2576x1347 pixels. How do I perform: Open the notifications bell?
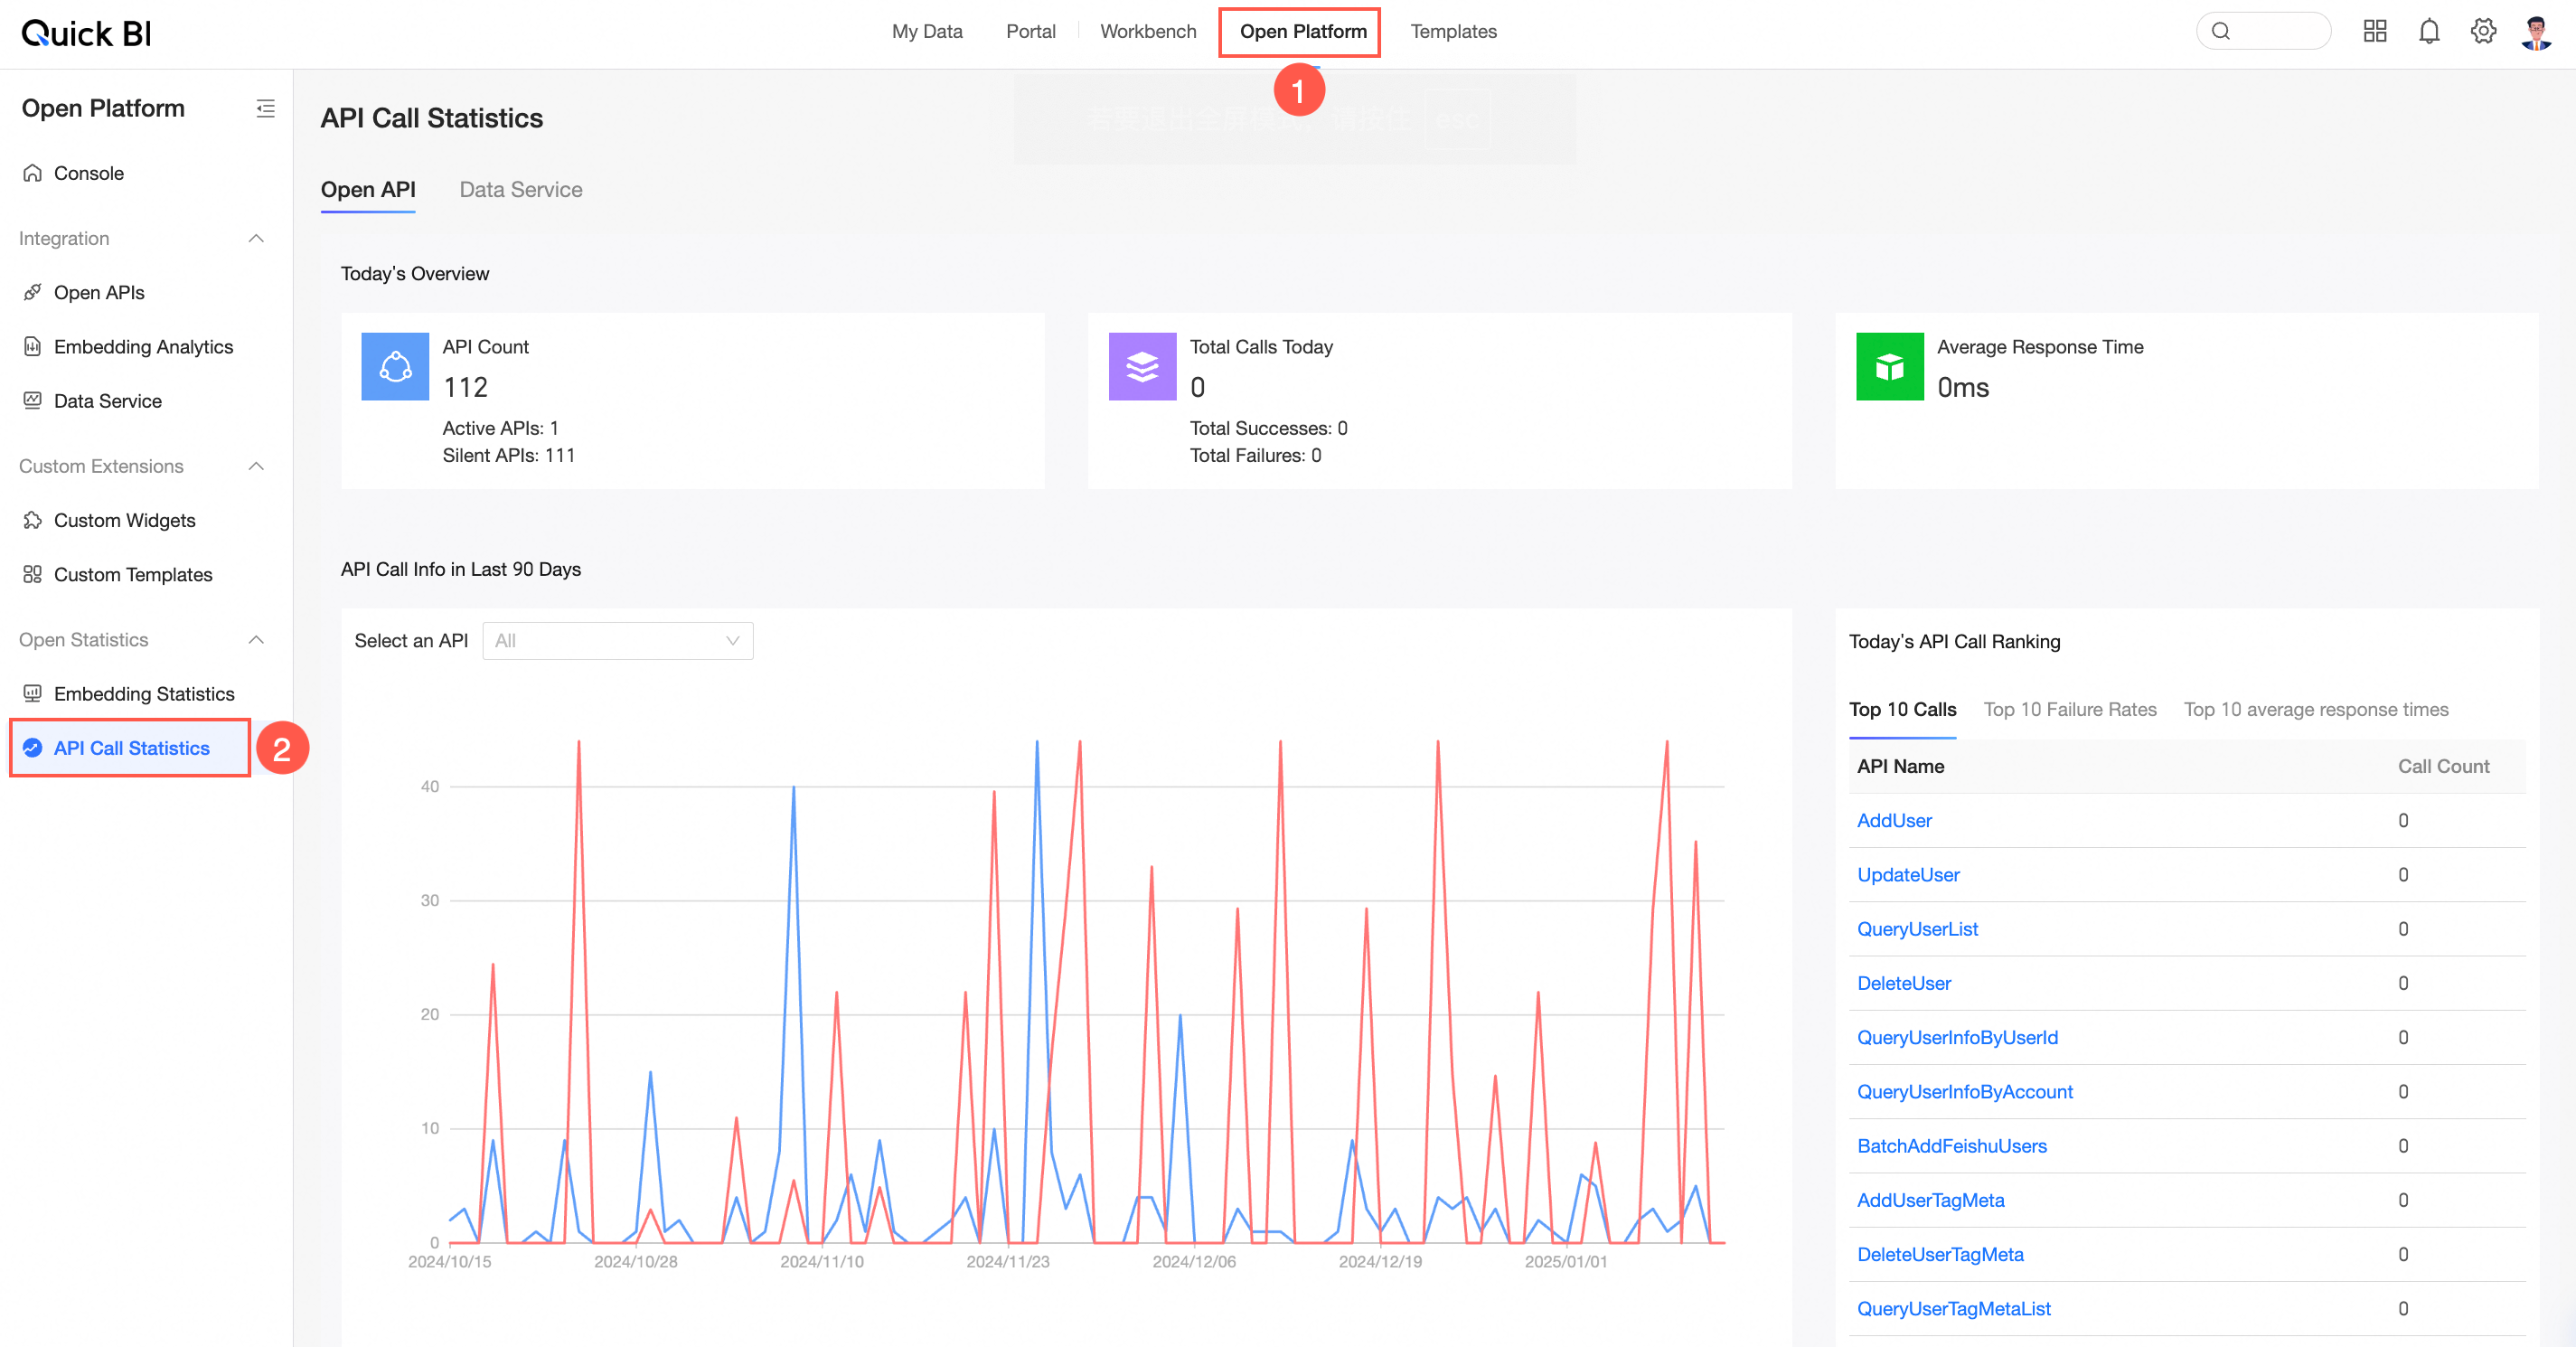(x=2429, y=31)
